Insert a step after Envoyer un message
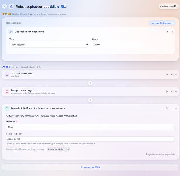 point(90,100)
